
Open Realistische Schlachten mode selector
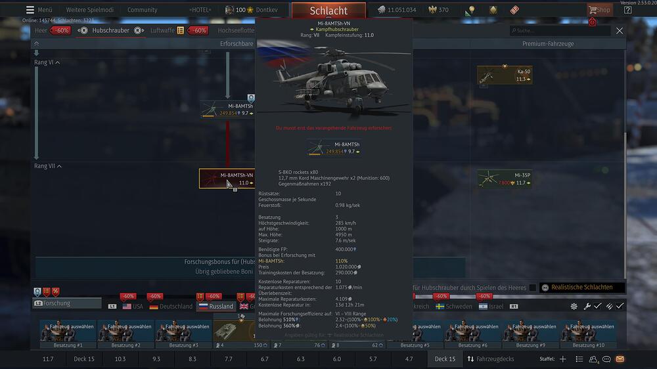coord(581,288)
